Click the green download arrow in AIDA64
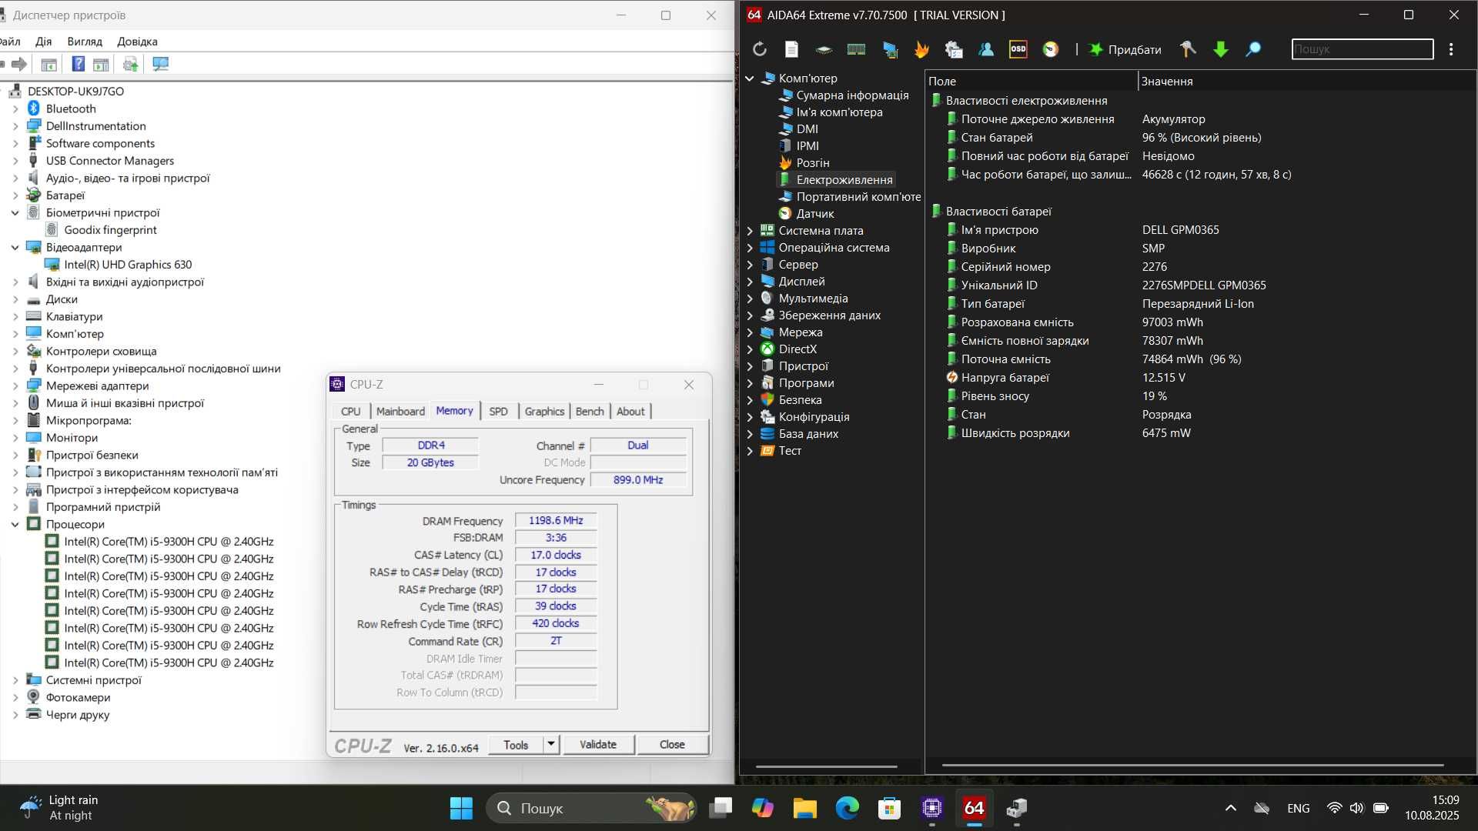This screenshot has height=831, width=1478. click(x=1221, y=49)
